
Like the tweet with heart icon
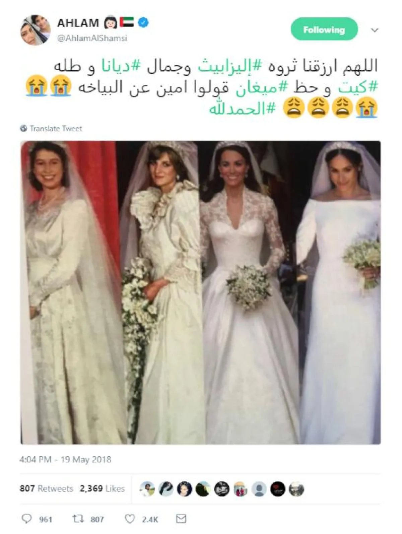[130, 519]
